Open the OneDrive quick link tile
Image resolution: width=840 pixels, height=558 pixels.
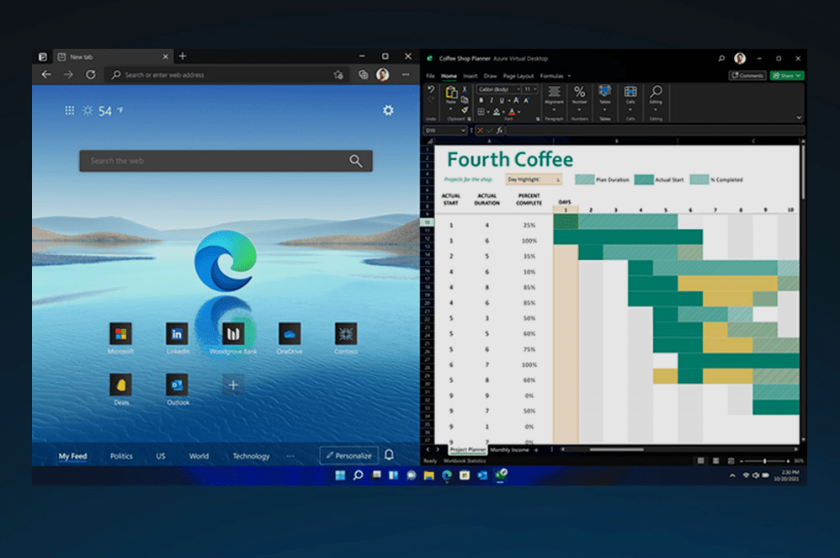290,334
